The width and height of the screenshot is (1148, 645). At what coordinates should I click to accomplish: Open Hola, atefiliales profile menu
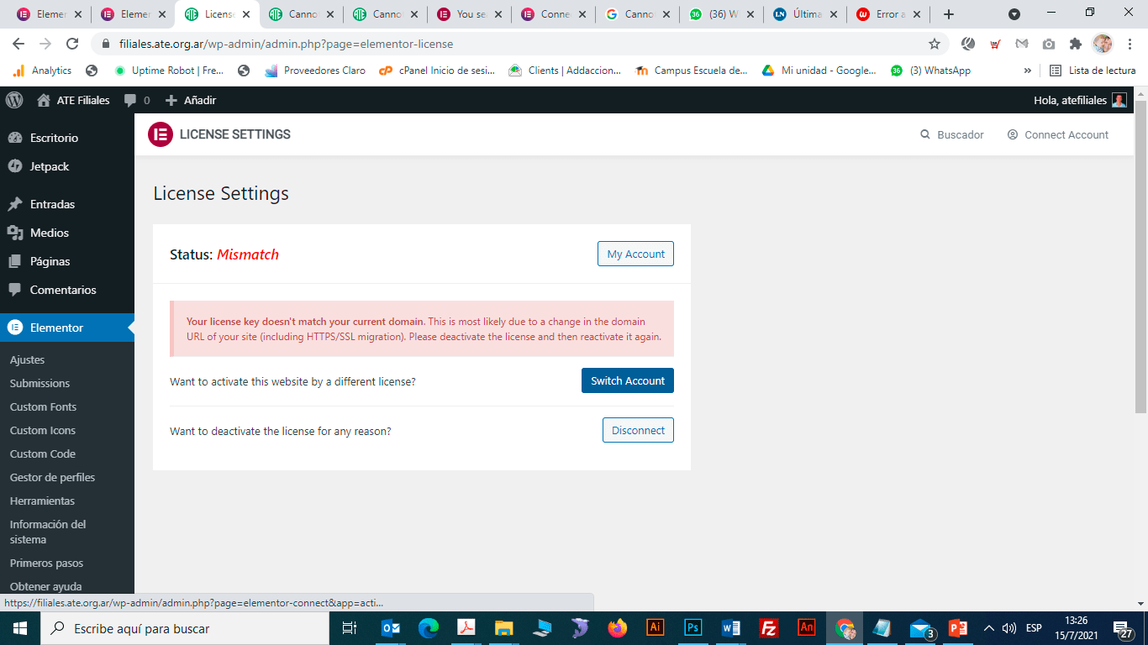[x=1080, y=100]
